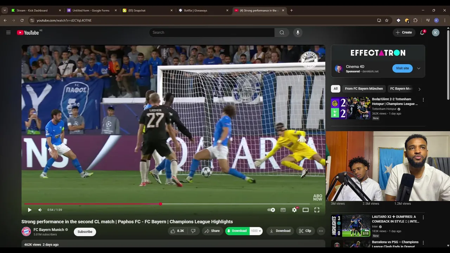Image resolution: width=450 pixels, height=253 pixels.
Task: Open a new browser tab
Action: [x=291, y=10]
